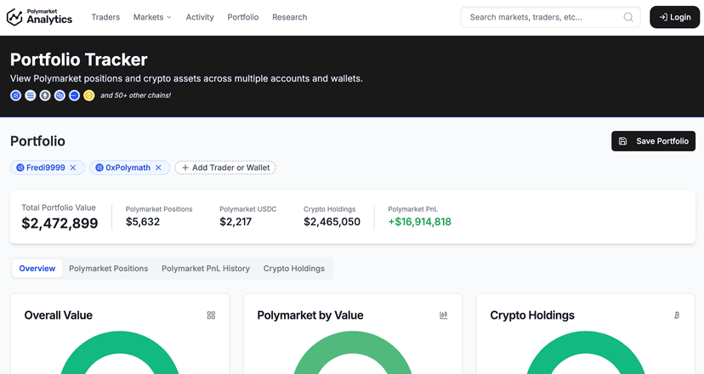
Task: Click the first blue Polymarket chain icon in banner
Action: (x=15, y=96)
